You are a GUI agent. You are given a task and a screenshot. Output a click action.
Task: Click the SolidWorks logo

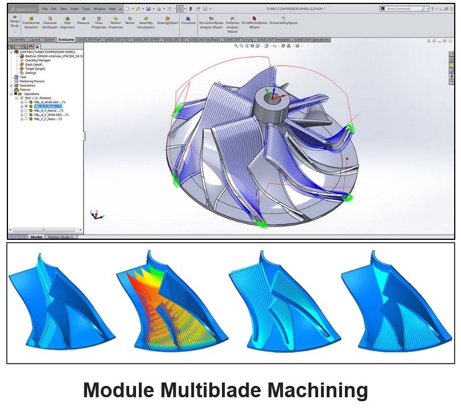[23, 9]
